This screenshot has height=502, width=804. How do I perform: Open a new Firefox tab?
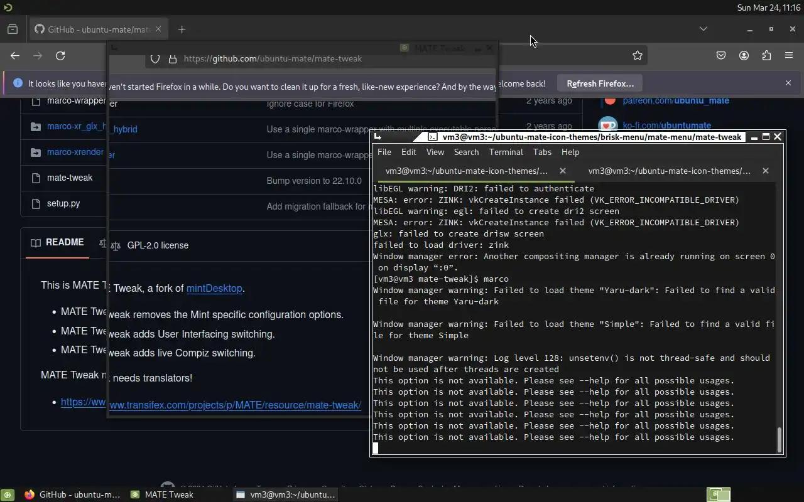click(182, 29)
